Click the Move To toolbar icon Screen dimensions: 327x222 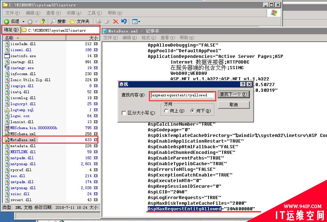point(98,22)
